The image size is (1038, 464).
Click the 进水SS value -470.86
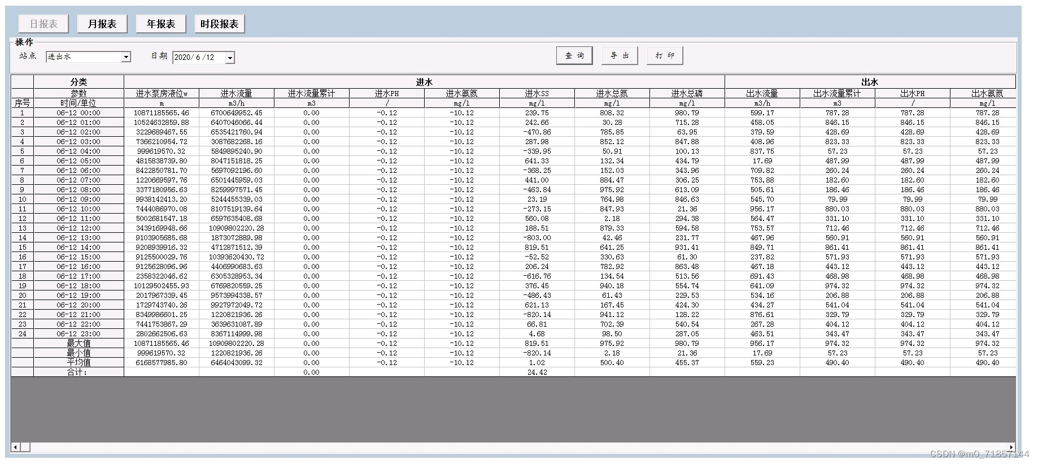tap(537, 132)
